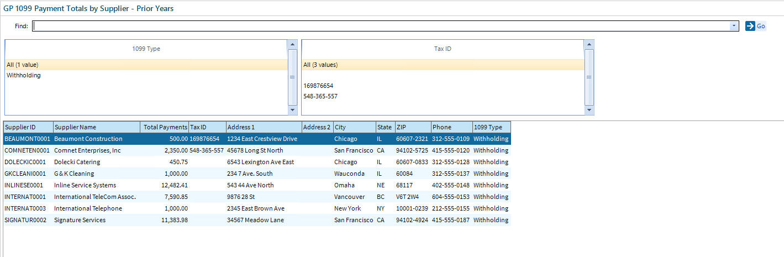Sort by Supplier Name column header
Screen dimensions: 784x257
97,127
